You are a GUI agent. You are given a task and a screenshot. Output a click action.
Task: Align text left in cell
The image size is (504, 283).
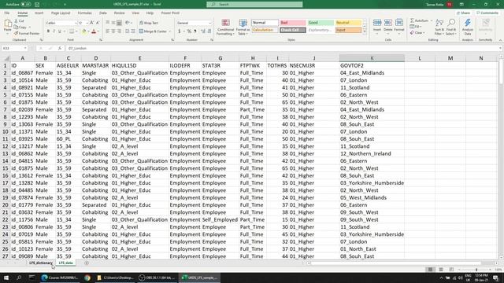click(x=108, y=31)
